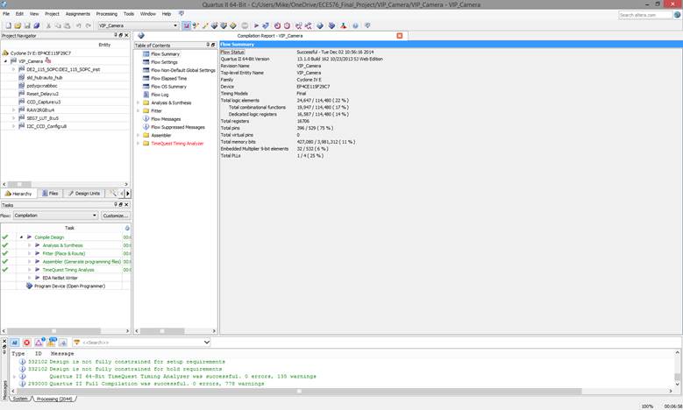Click the message search filter funnel icon
The image size is (683, 410).
point(76,343)
